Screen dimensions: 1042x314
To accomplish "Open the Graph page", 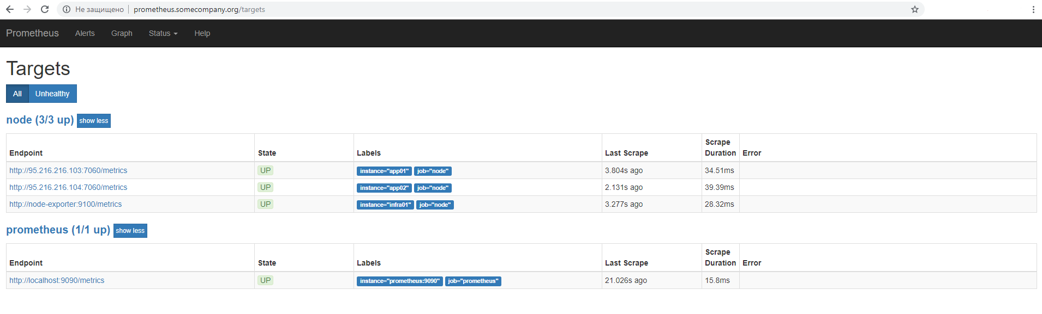I will [122, 33].
